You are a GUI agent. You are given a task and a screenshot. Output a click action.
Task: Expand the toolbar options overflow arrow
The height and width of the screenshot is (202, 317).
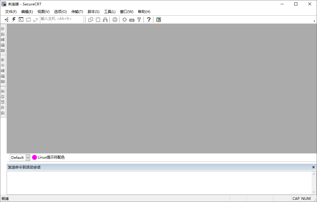coord(315,21)
